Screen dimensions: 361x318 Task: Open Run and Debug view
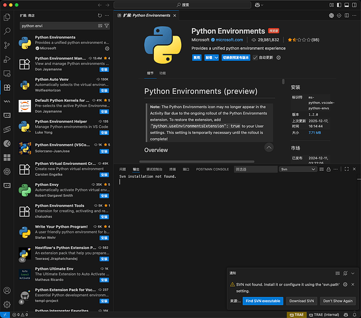click(x=7, y=59)
